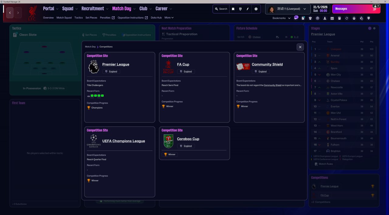Click the shirt icon in bookmarks bar
389x215 pixels.
(310, 18)
